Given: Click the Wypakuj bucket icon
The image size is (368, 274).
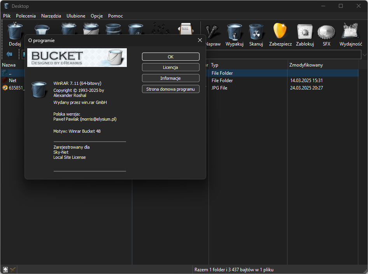Looking at the screenshot, I should click(234, 32).
